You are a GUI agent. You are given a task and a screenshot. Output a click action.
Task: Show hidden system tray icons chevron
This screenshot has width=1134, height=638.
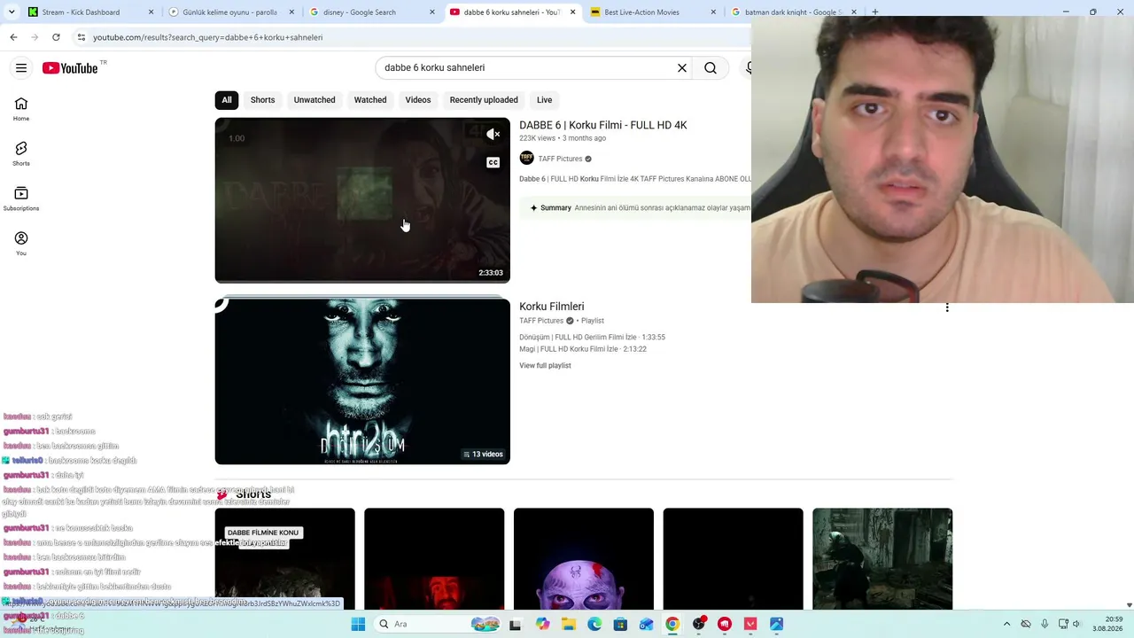(x=1006, y=624)
